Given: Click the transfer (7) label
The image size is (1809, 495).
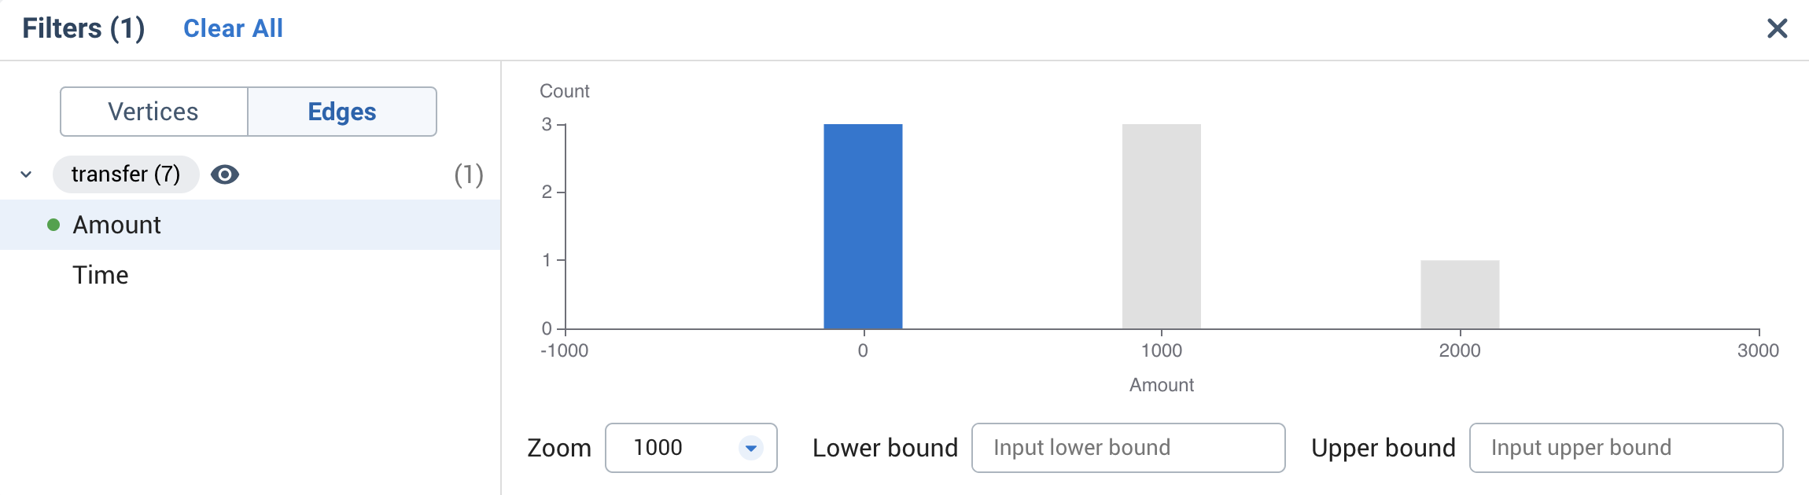Looking at the screenshot, I should coord(126,174).
